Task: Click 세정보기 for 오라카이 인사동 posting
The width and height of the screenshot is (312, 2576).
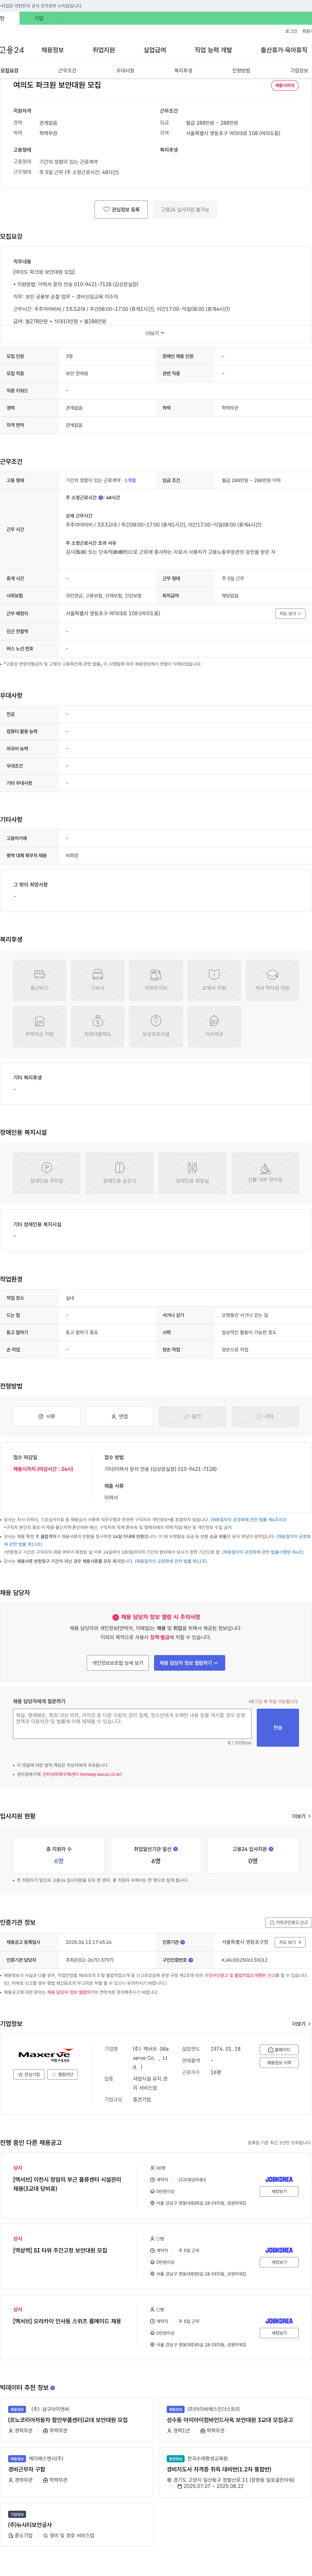Action: coord(279,2333)
